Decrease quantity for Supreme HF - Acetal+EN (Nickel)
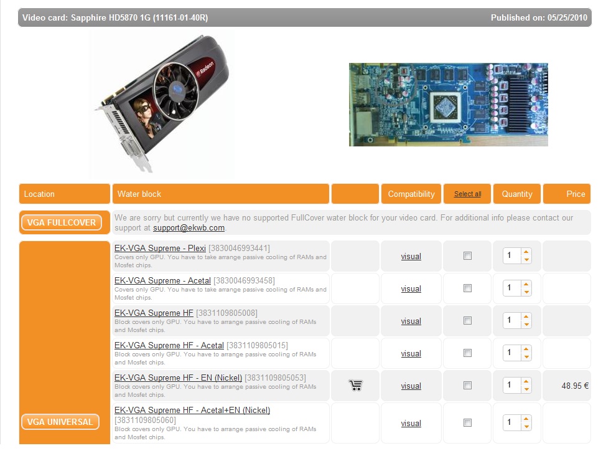This screenshot has width=611, height=466. click(526, 427)
